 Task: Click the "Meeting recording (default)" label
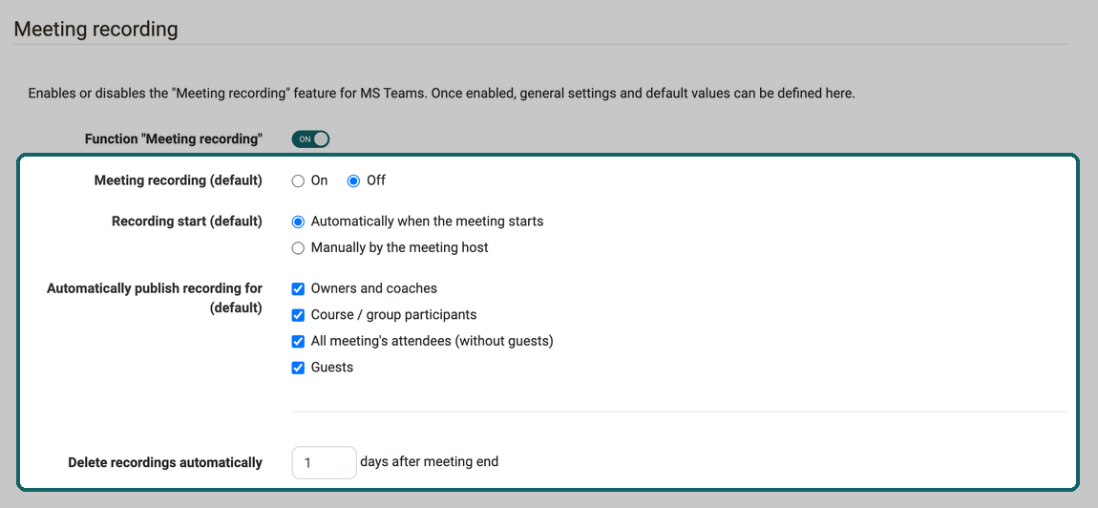[x=179, y=180]
